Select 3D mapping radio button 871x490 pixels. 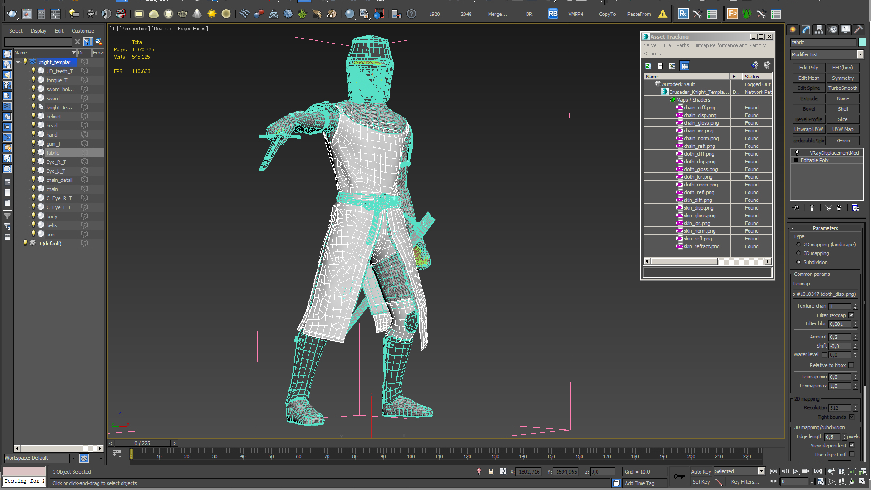[x=798, y=253]
